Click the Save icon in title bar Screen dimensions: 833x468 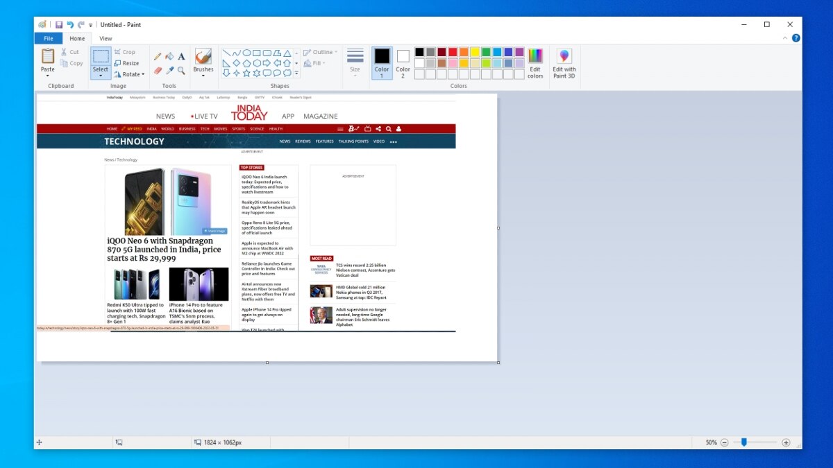coord(59,24)
